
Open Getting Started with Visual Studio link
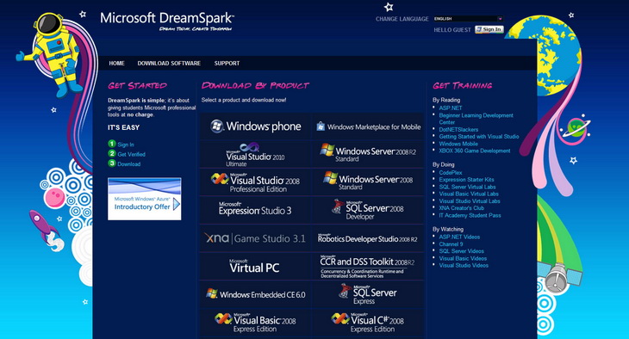pyautogui.click(x=478, y=137)
